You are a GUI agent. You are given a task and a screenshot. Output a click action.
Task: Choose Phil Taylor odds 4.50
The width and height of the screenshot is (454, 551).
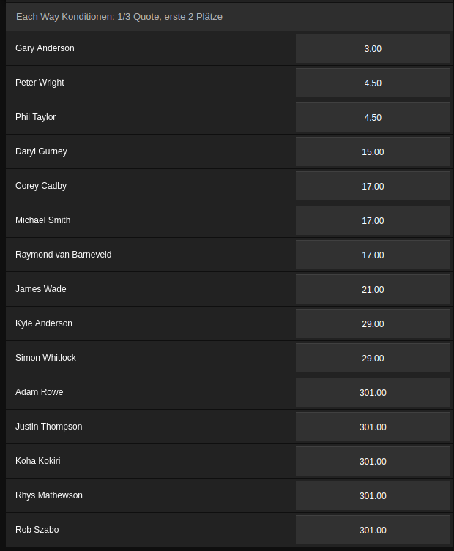(373, 117)
